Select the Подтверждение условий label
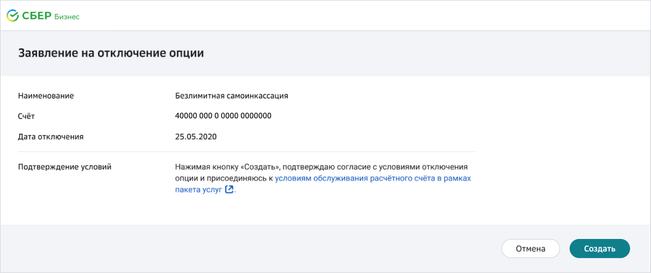The width and height of the screenshot is (651, 273). 65,166
